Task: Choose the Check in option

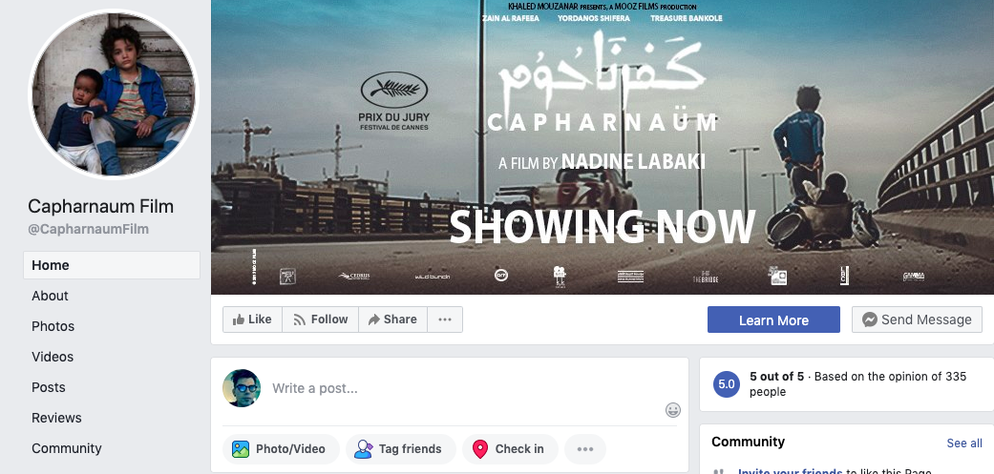Action: (x=508, y=449)
